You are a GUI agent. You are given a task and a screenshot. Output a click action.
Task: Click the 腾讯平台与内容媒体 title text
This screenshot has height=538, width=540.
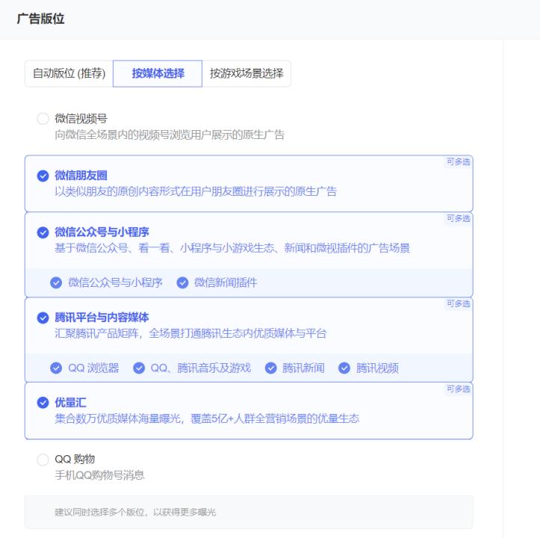(102, 317)
